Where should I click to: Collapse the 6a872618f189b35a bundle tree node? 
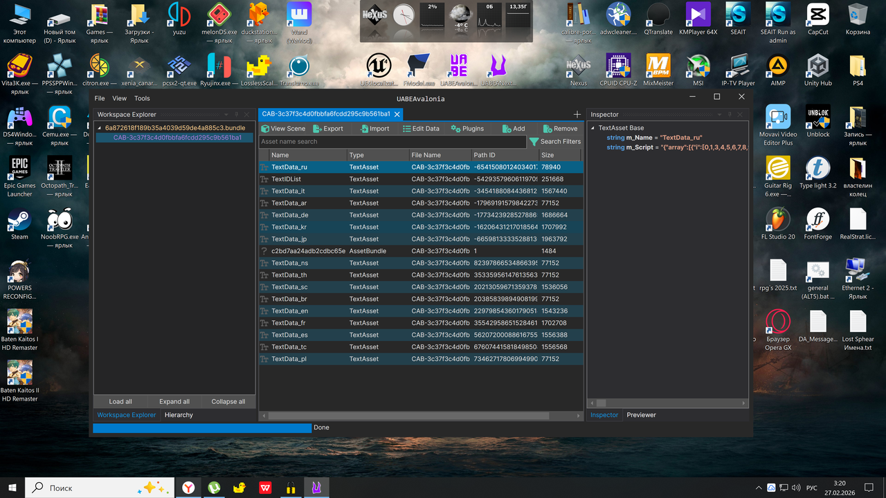click(x=100, y=128)
